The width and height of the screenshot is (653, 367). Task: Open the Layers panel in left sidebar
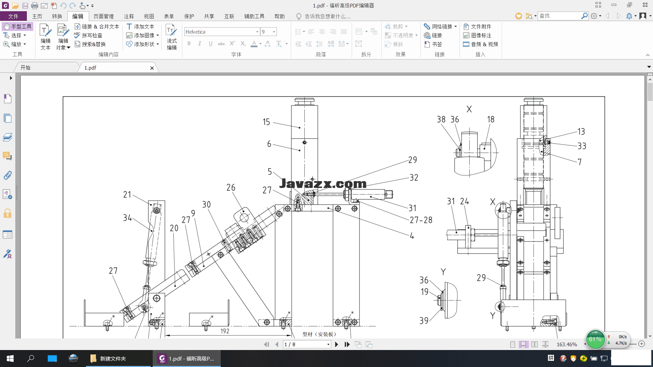tap(7, 137)
